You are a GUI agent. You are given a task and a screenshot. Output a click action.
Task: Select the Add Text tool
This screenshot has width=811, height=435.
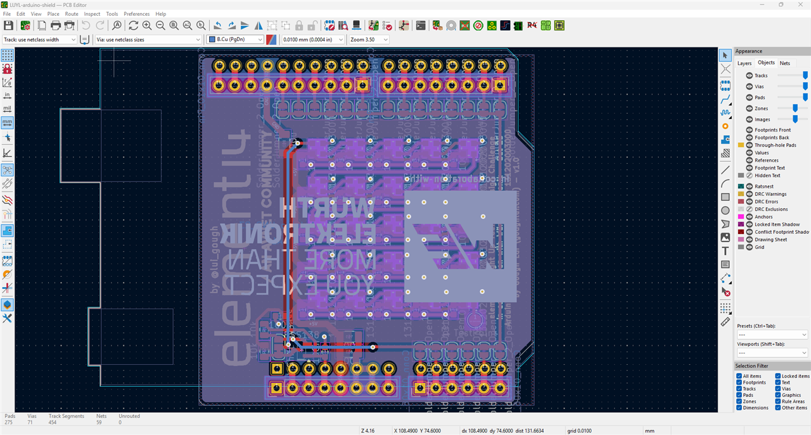coord(725,251)
